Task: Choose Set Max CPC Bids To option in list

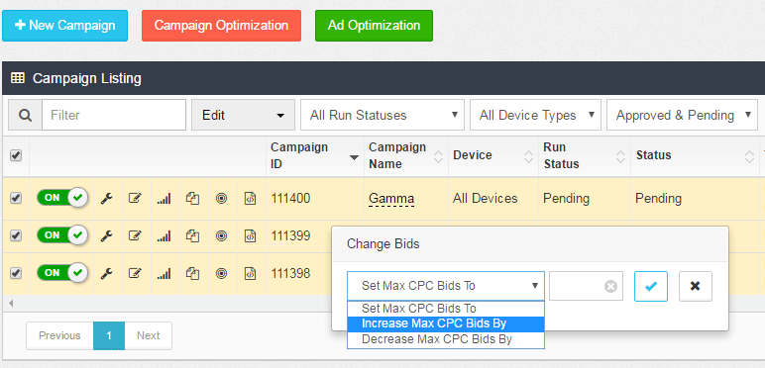Action: pos(446,309)
